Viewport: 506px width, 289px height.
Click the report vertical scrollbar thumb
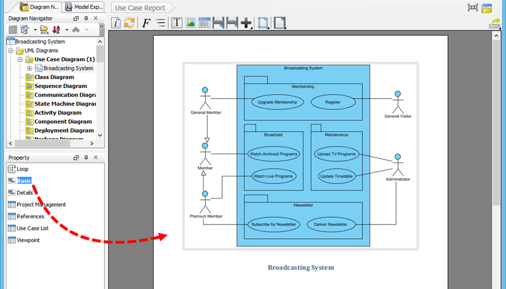(497, 122)
